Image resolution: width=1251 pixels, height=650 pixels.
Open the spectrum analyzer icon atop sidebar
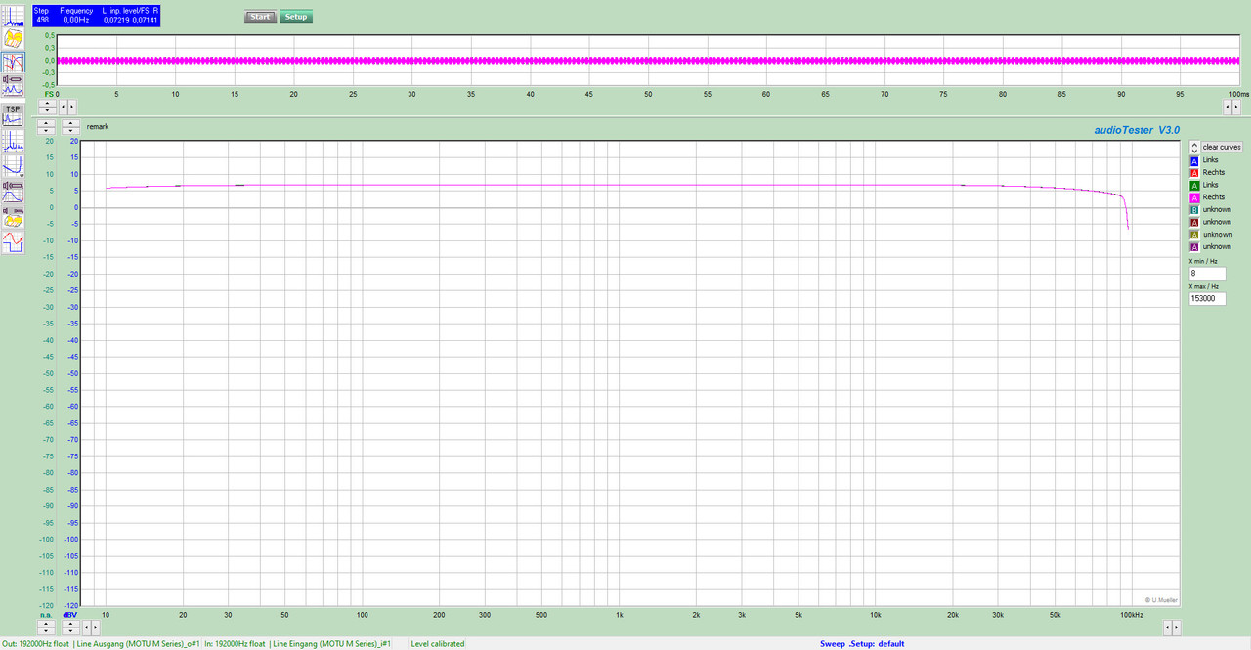click(14, 14)
